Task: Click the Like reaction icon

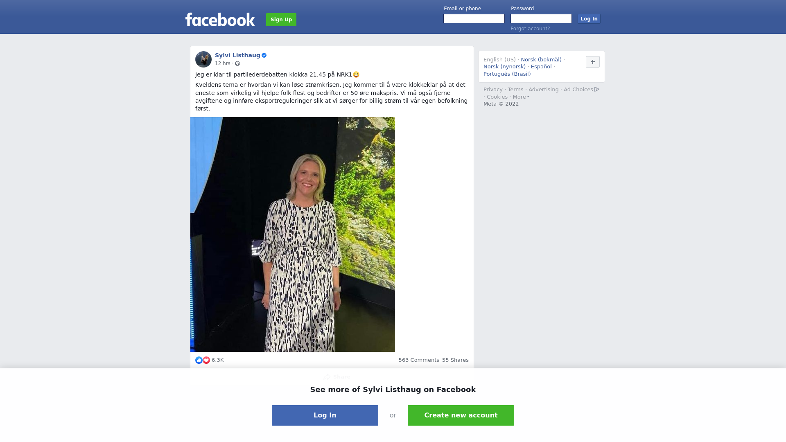Action: point(199,360)
